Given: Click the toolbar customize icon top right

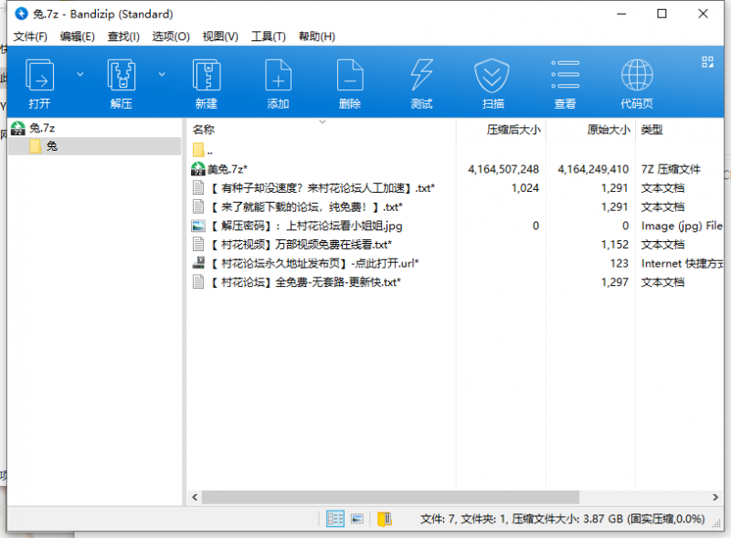Looking at the screenshot, I should 706,62.
